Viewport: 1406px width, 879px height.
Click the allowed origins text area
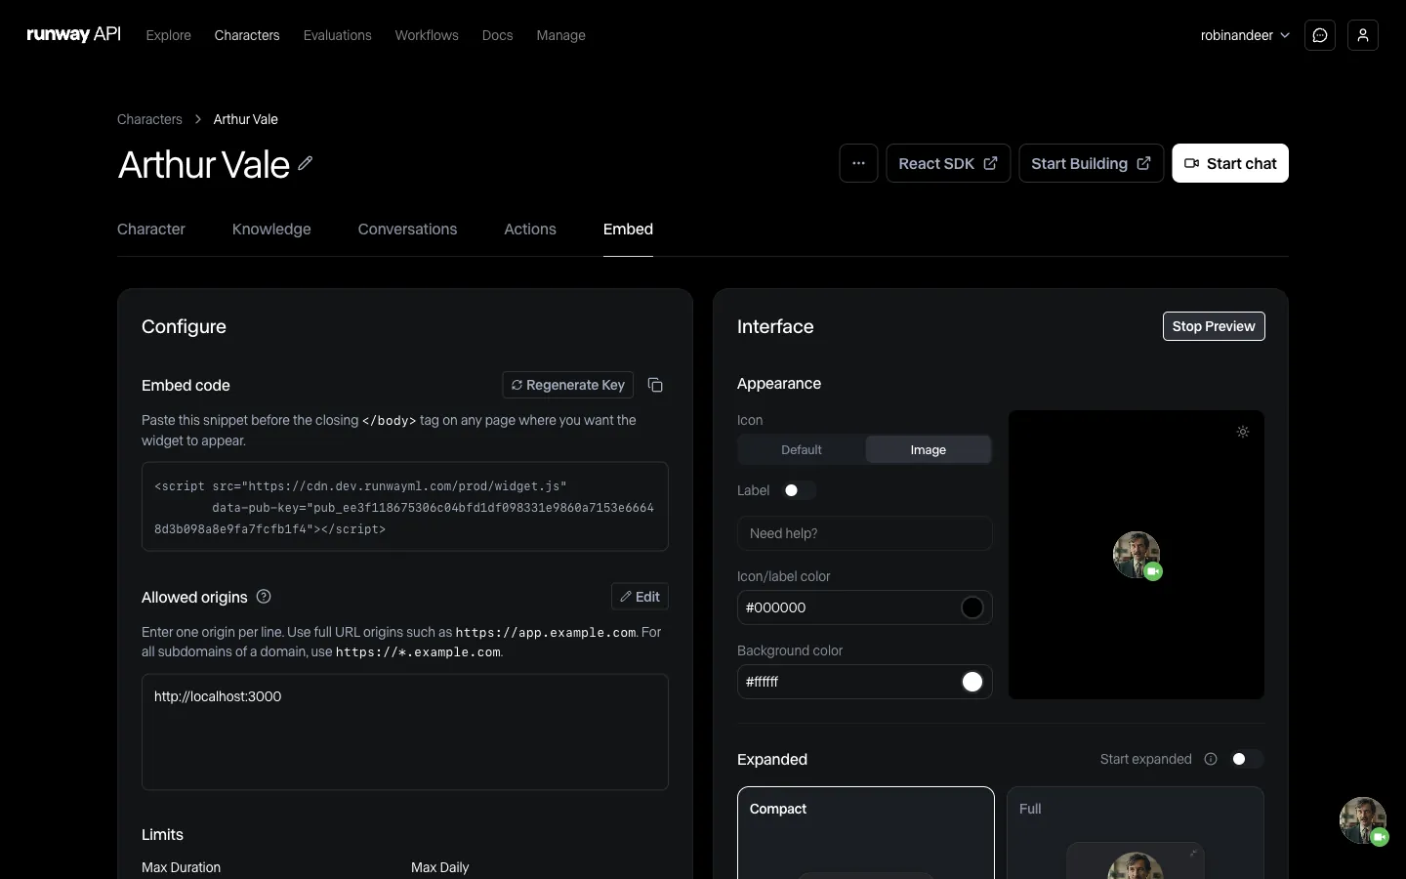click(x=405, y=732)
